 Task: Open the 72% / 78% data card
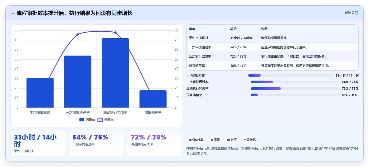click(x=155, y=143)
